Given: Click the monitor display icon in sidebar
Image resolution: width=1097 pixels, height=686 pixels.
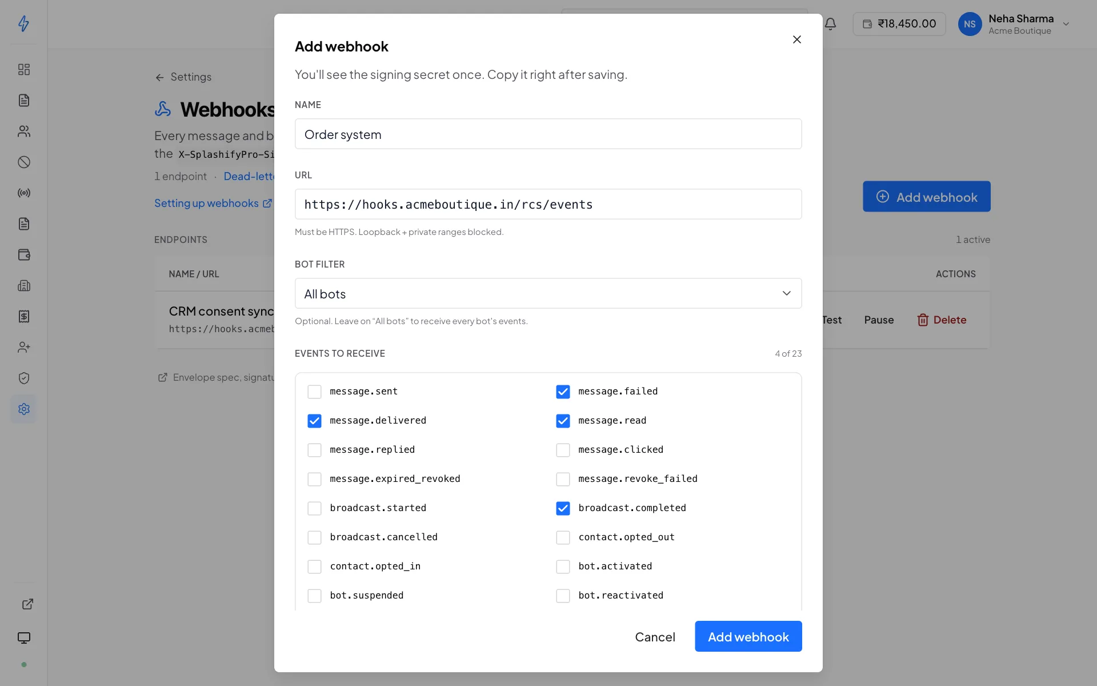Looking at the screenshot, I should pyautogui.click(x=24, y=638).
